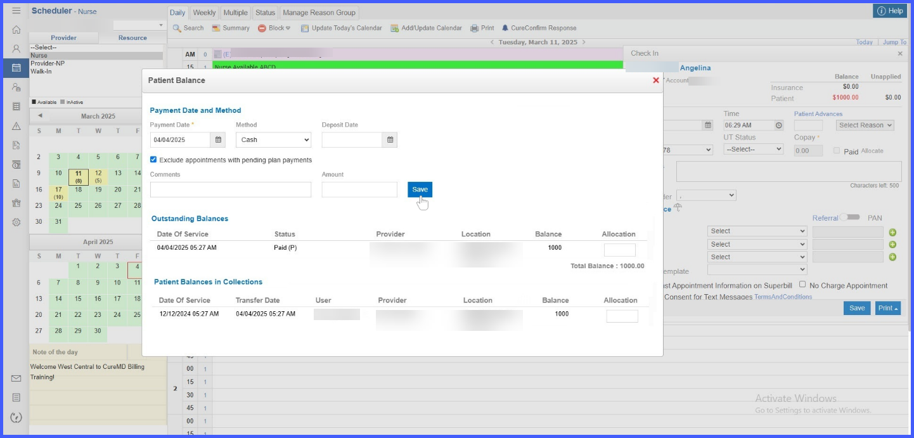Click the hamburger menu icon

[x=16, y=11]
